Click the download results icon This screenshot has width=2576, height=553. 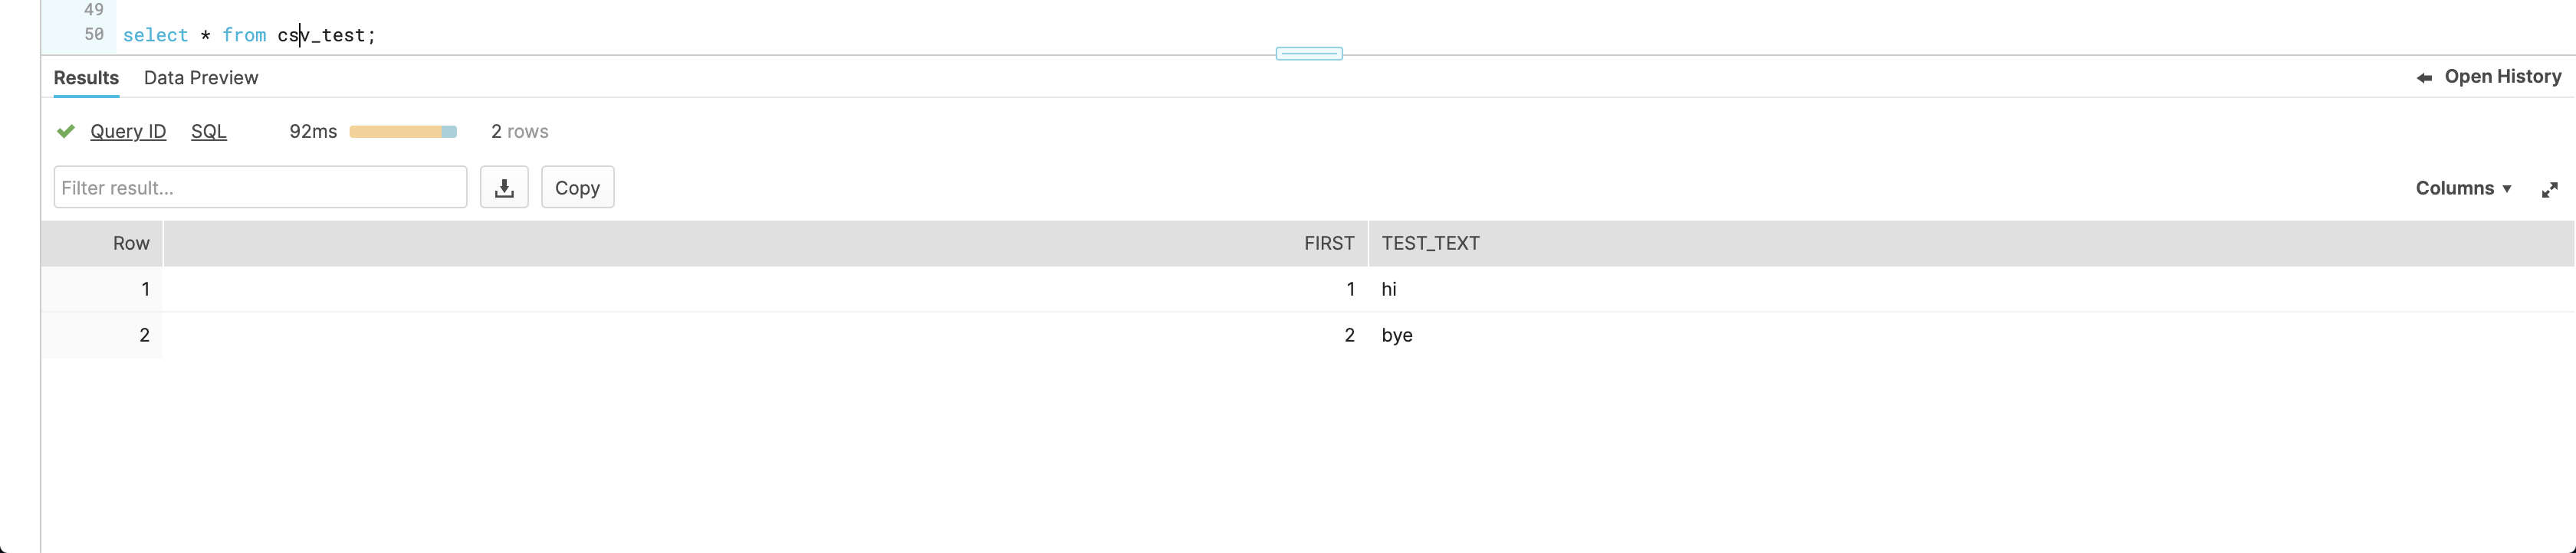pyautogui.click(x=504, y=188)
